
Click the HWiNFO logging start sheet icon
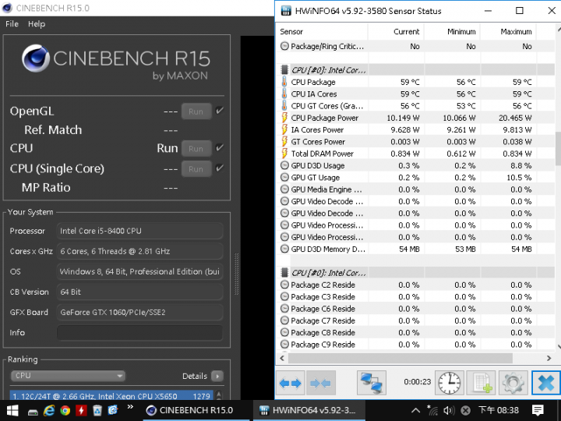pos(482,383)
